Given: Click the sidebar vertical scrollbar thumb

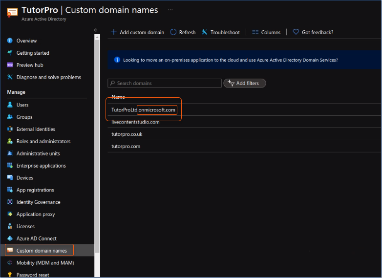Looking at the screenshot, I should (97, 147).
